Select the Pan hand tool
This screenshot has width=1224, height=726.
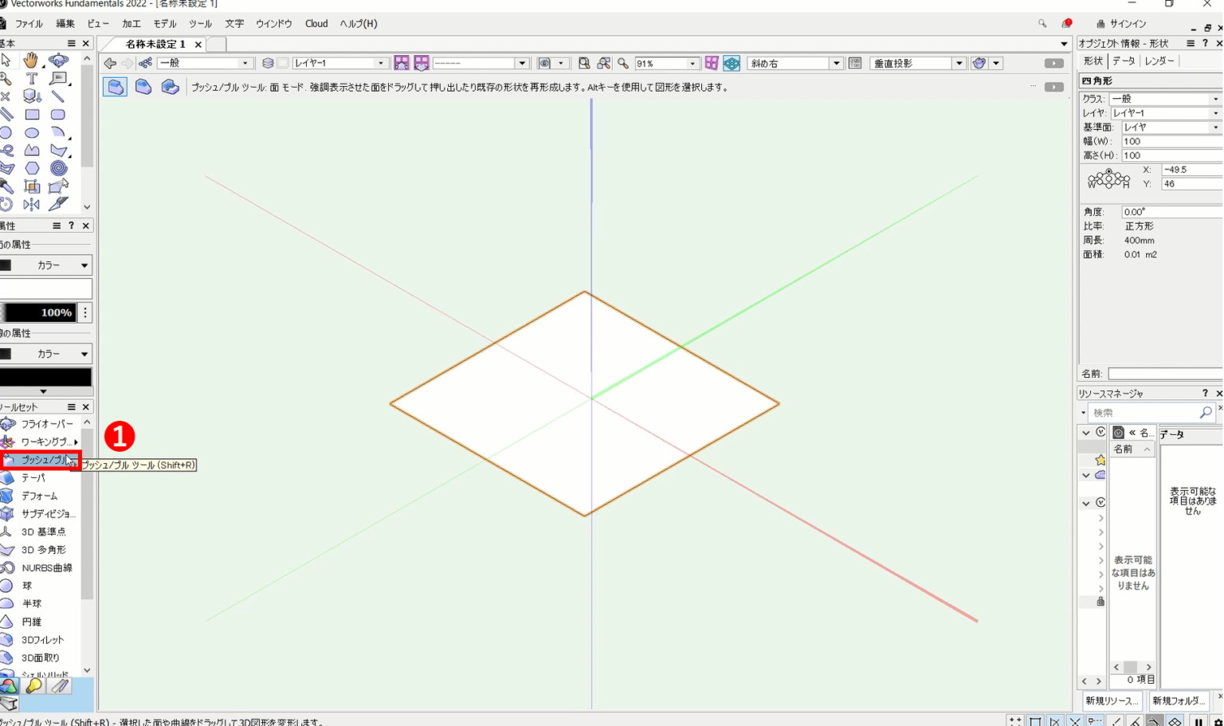point(31,60)
